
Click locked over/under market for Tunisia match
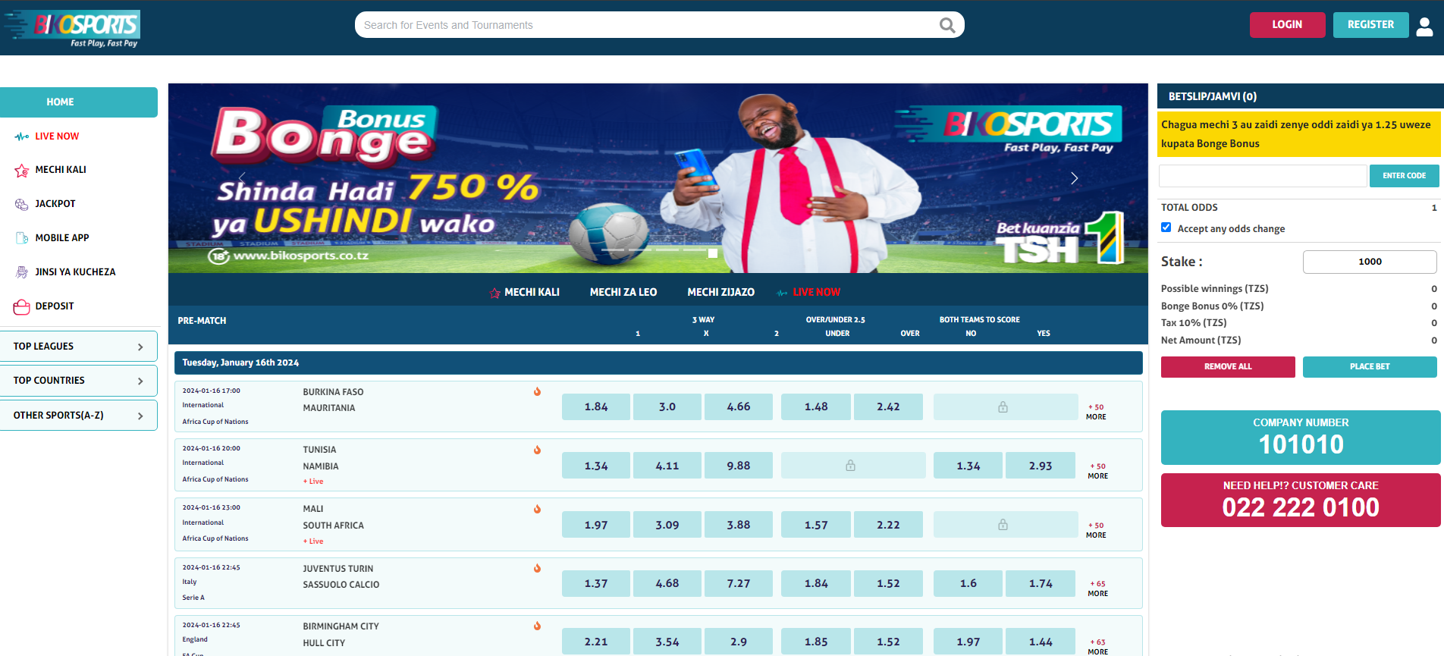click(852, 466)
